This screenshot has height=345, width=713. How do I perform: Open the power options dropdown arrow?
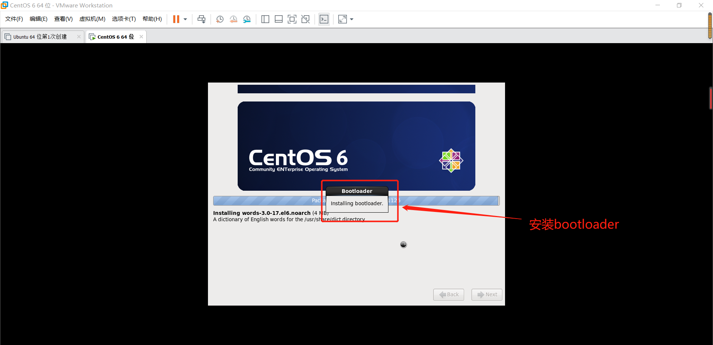click(185, 19)
